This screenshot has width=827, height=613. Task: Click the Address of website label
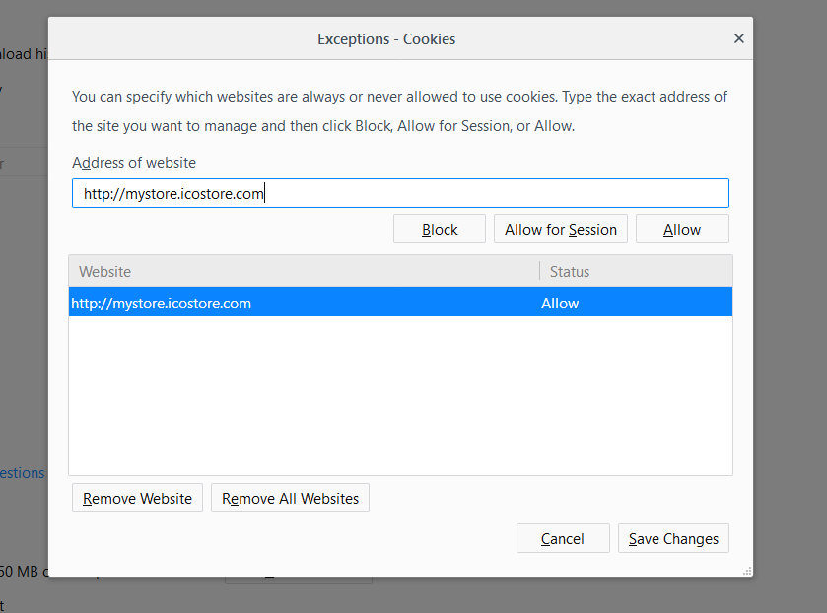pyautogui.click(x=134, y=162)
